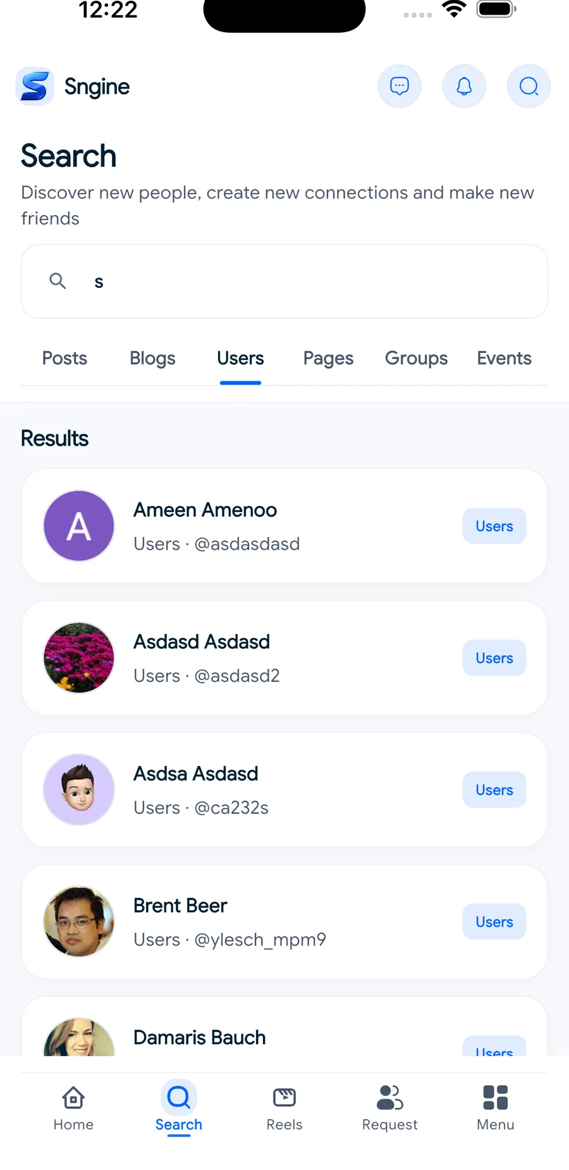Tap the Sngine logo icon
Image resolution: width=569 pixels, height=1170 pixels.
click(35, 86)
